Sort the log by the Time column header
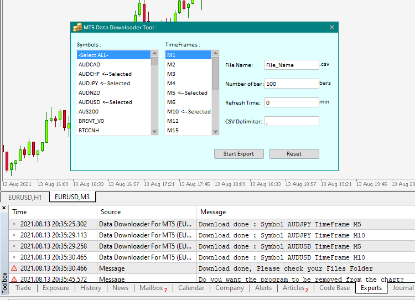The height and width of the screenshot is (300, 415). [53, 212]
